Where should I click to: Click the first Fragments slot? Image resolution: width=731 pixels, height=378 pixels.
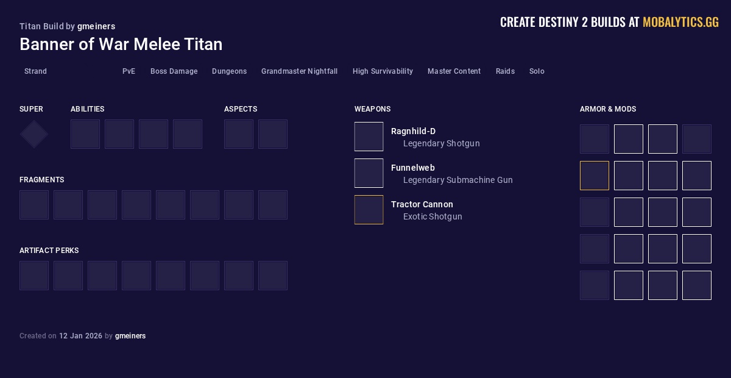click(x=34, y=205)
